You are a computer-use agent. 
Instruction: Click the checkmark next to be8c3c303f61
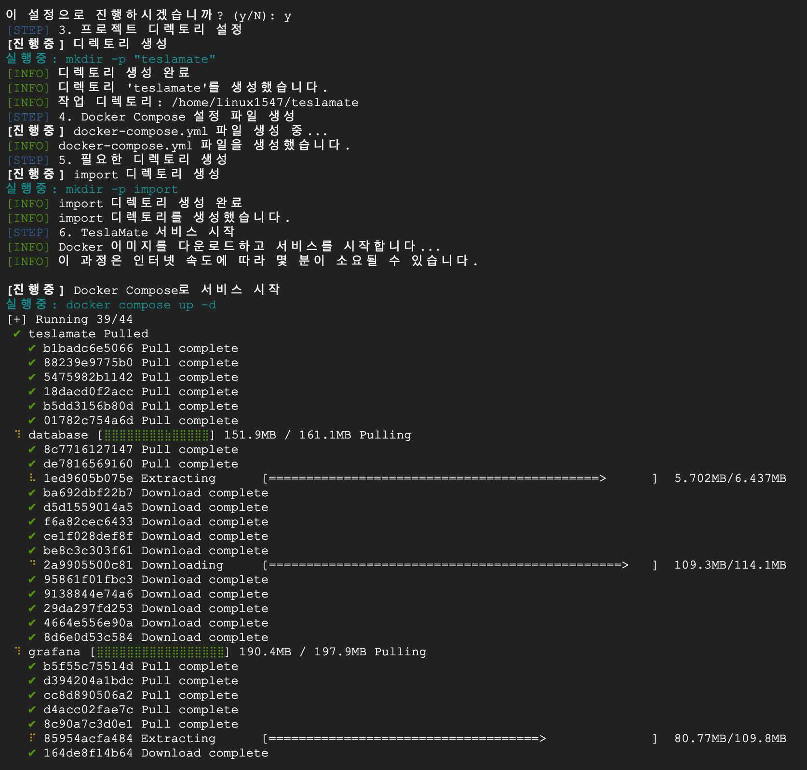coord(32,550)
